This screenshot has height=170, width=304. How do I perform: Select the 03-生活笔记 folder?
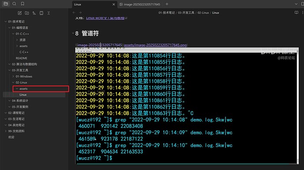coord(16,119)
